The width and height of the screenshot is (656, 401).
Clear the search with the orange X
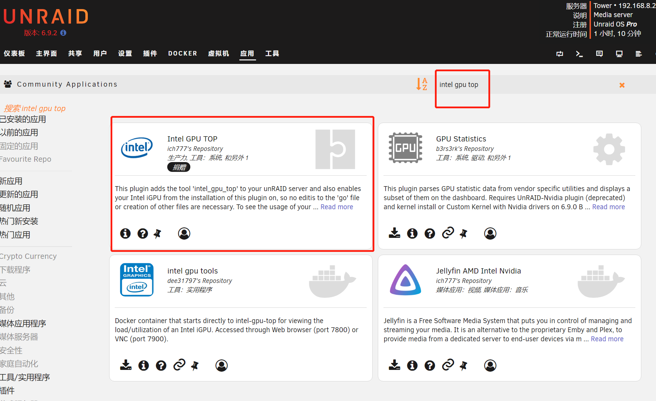[622, 85]
